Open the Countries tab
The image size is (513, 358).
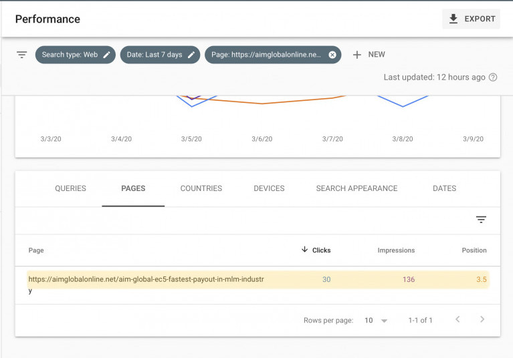[201, 188]
